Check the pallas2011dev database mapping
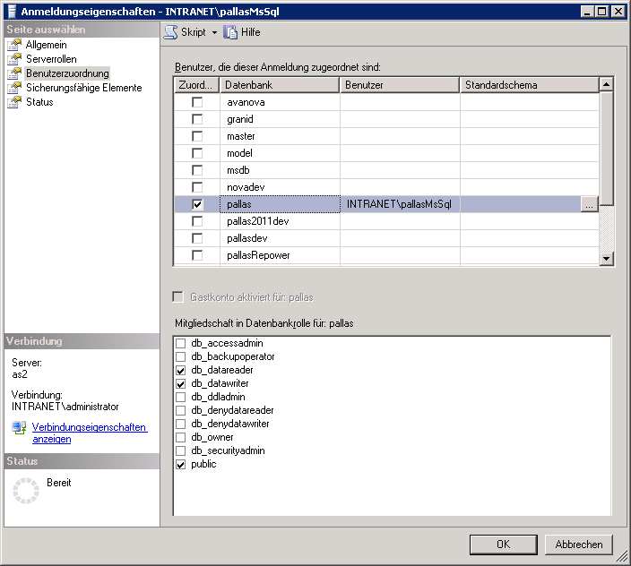This screenshot has width=631, height=566. tap(197, 221)
